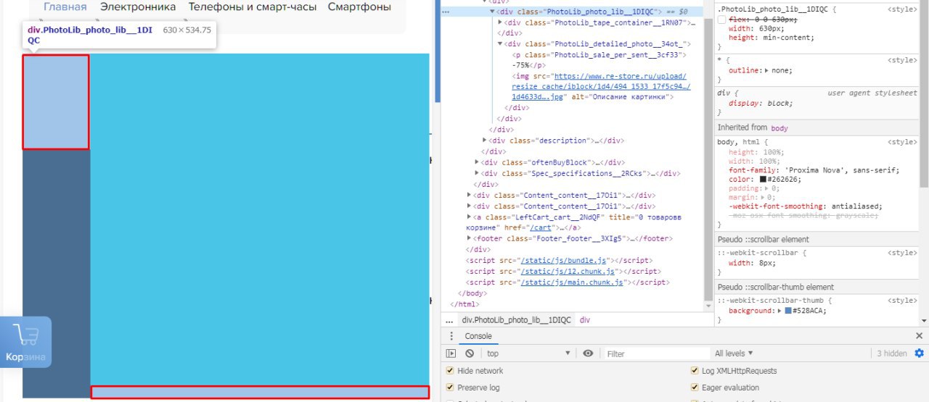Image resolution: width=929 pixels, height=402 pixels.
Task: Create a live expression with the eye icon
Action: pos(588,353)
